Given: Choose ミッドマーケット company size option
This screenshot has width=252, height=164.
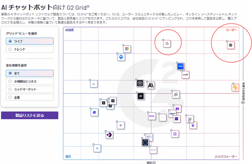Looking at the screenshot, I should tap(30, 90).
